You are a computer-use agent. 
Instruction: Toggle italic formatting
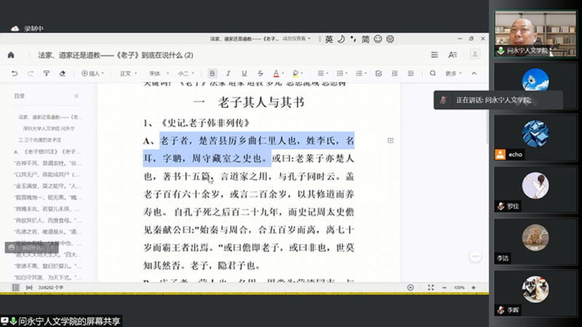coord(228,73)
